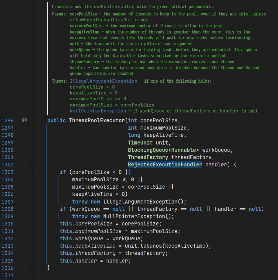The height and width of the screenshot is (280, 278).
Task: Click 'maximumPoolSize <= 0' condition on line 1304
Action: point(103,179)
